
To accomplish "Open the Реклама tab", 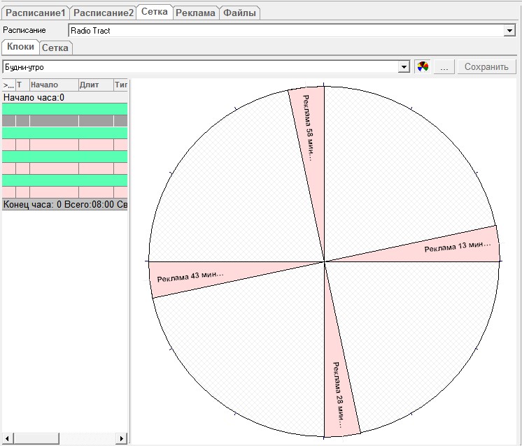I will 195,13.
